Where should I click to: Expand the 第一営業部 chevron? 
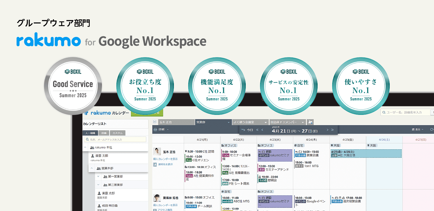[x=98, y=176]
